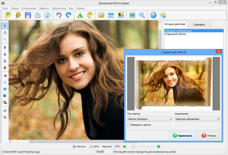Select the color replace squares tool
228x155 pixels.
[5, 102]
